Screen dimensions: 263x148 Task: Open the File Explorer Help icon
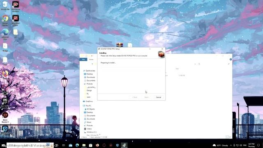231,59
